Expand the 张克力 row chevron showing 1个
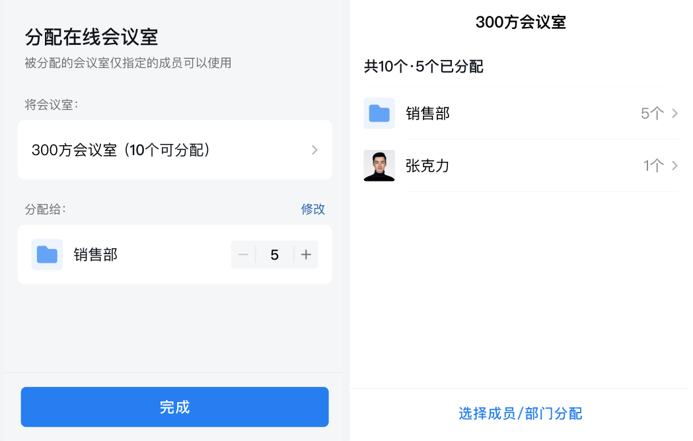 [675, 166]
